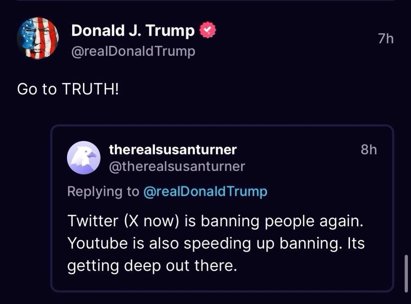Viewport: 411px width, 304px height.
Task: Click the "getting deep out there." line
Action: click(153, 265)
